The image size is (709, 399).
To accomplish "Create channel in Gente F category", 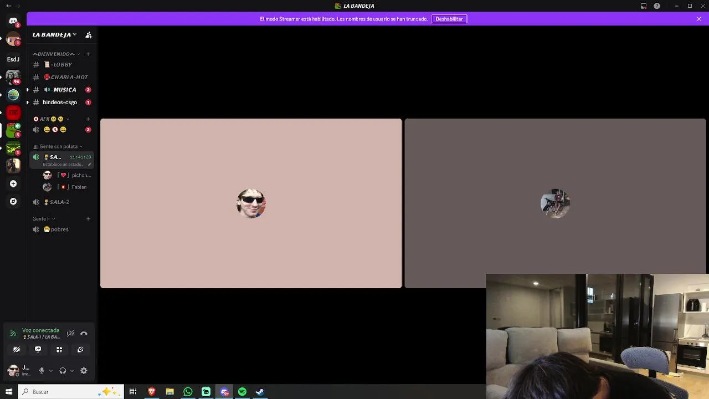I will pyautogui.click(x=88, y=219).
